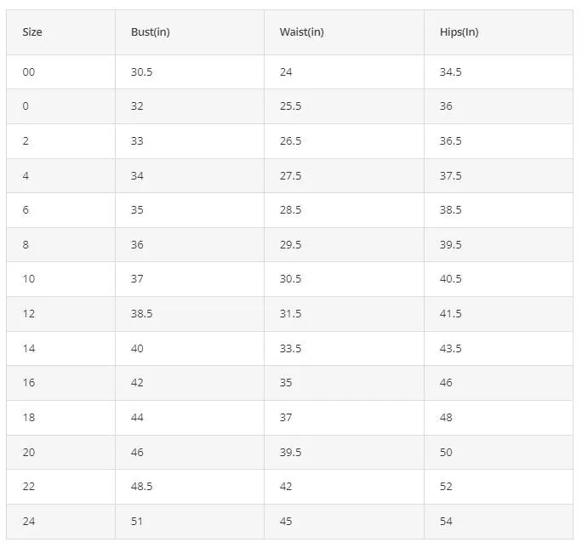
Task: Select bust value 44
Action: (x=137, y=418)
